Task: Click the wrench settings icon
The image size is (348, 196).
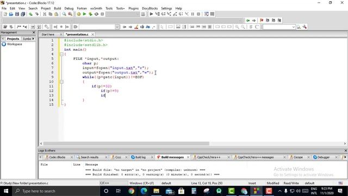Action: click(x=304, y=27)
